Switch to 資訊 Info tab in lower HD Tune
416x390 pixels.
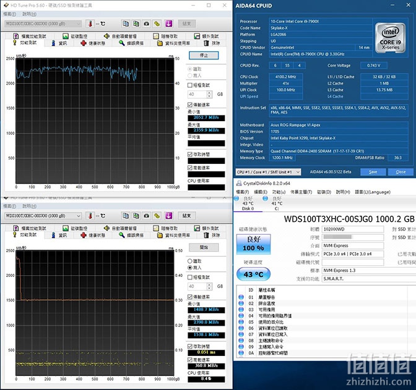59,235
